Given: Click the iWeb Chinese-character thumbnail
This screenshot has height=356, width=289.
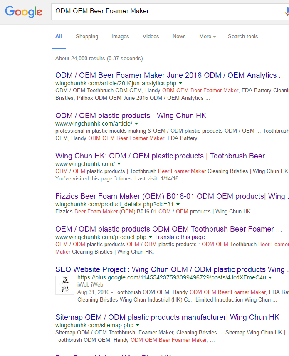Looking at the screenshot, I should point(65,285).
